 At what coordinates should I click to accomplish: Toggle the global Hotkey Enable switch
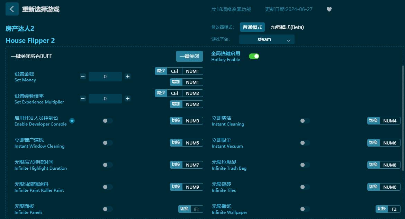(x=254, y=56)
